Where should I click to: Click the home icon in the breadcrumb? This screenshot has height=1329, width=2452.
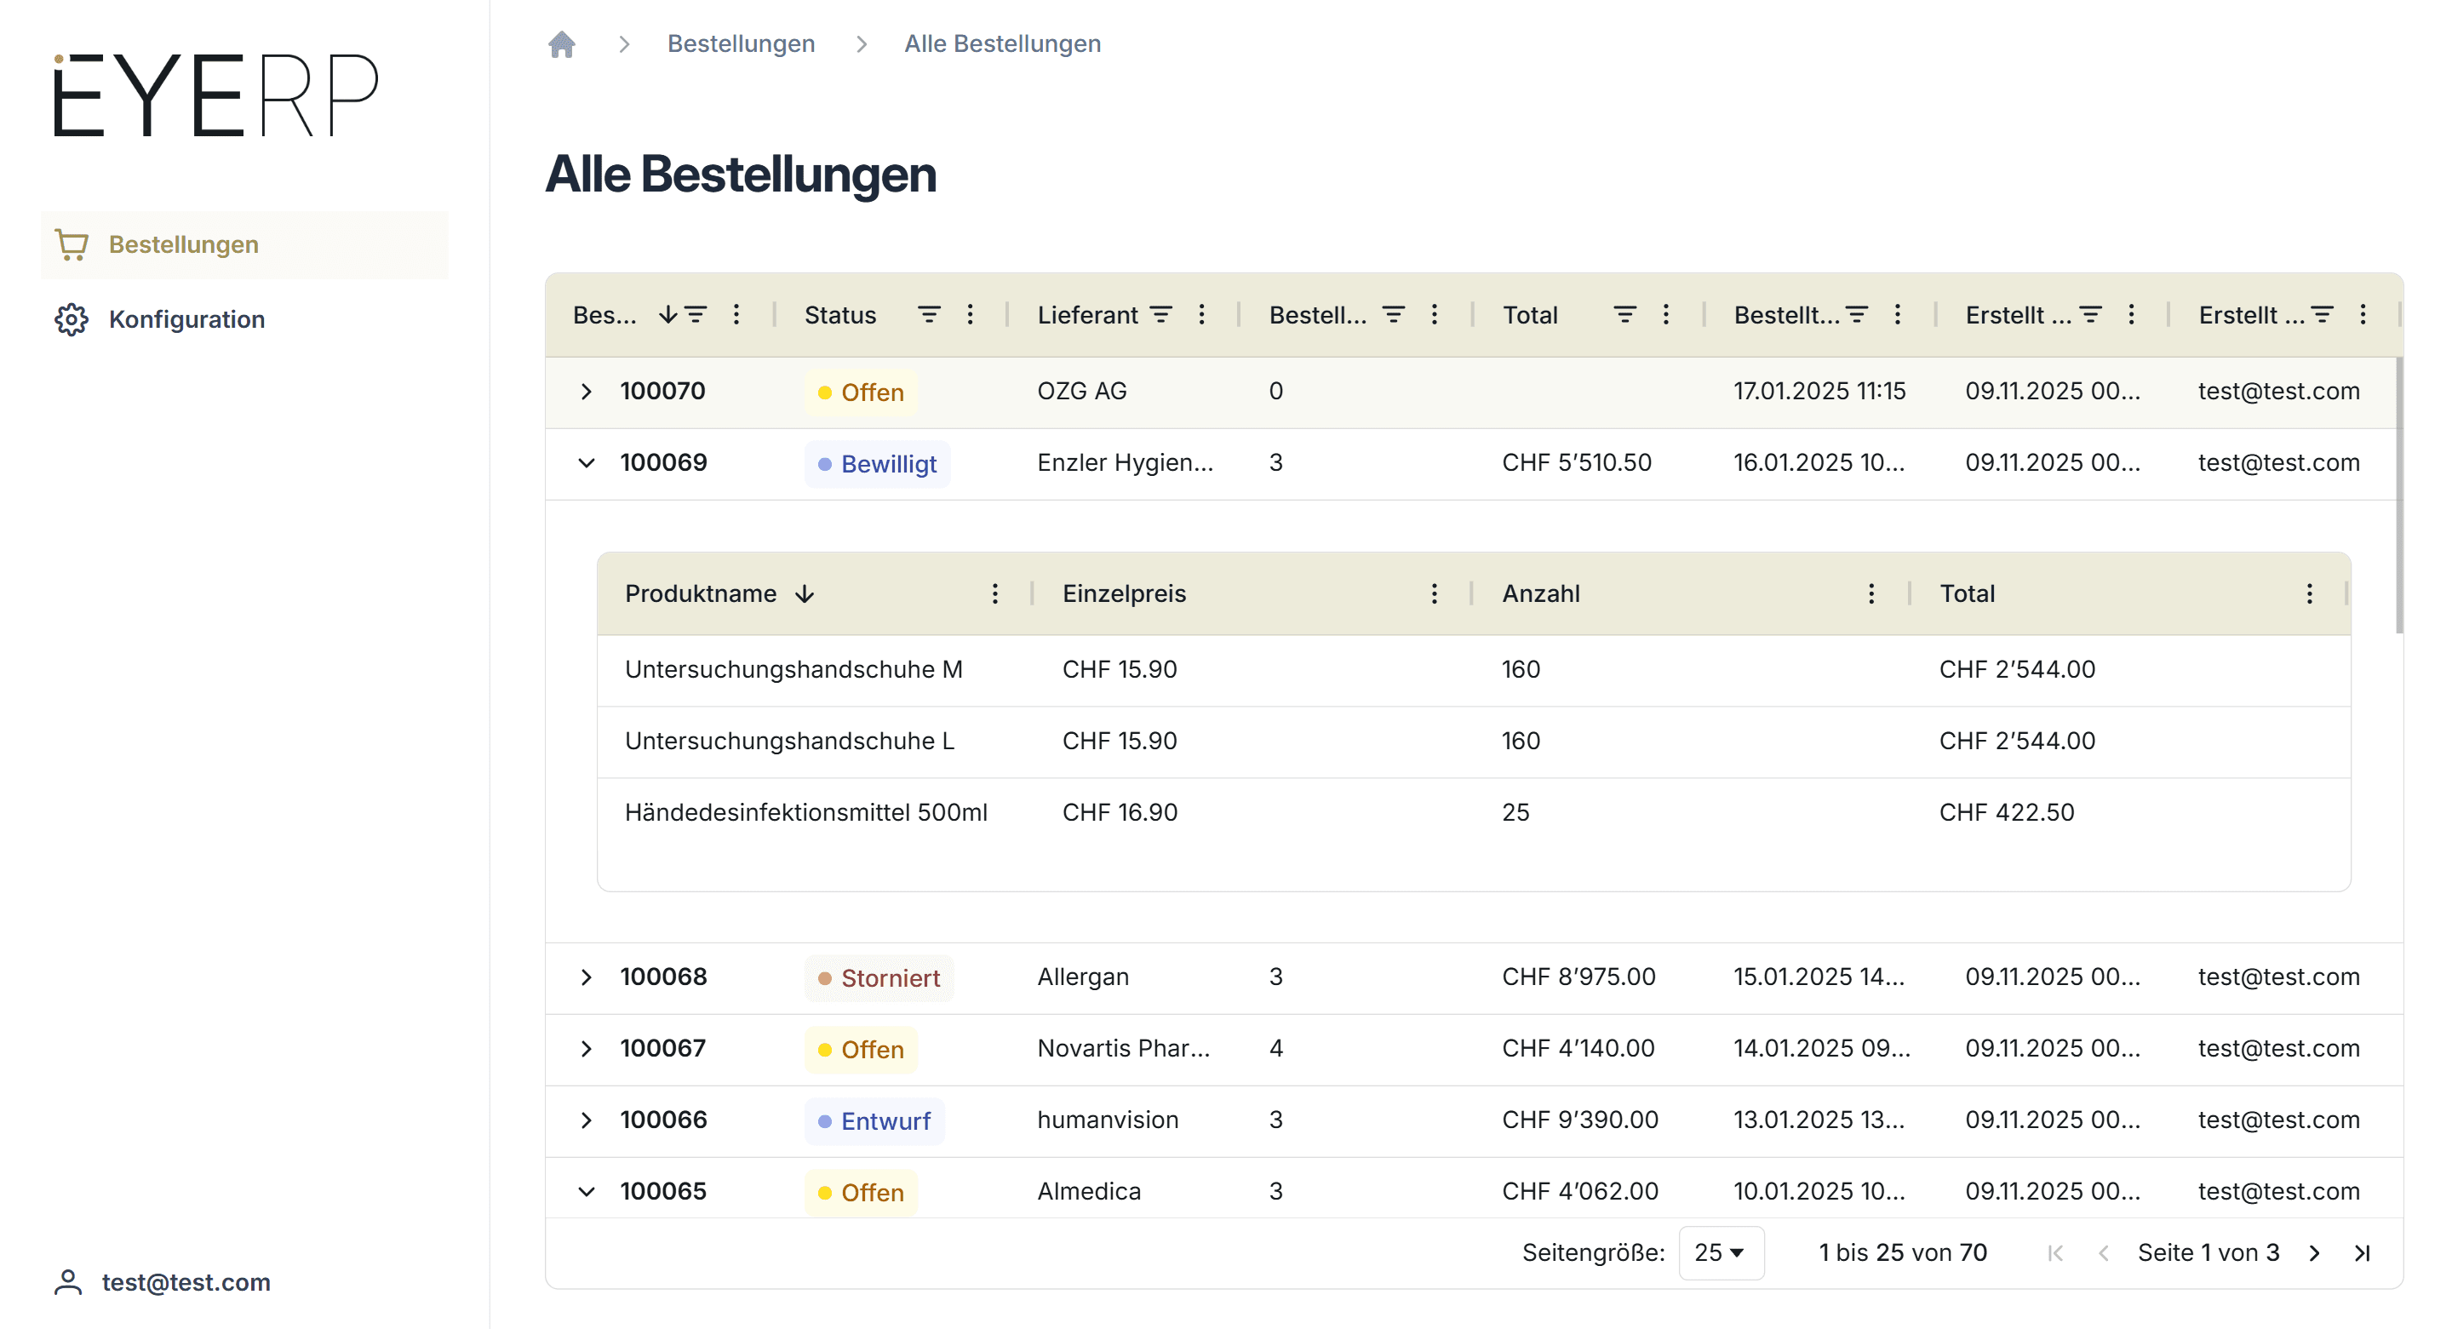tap(562, 43)
